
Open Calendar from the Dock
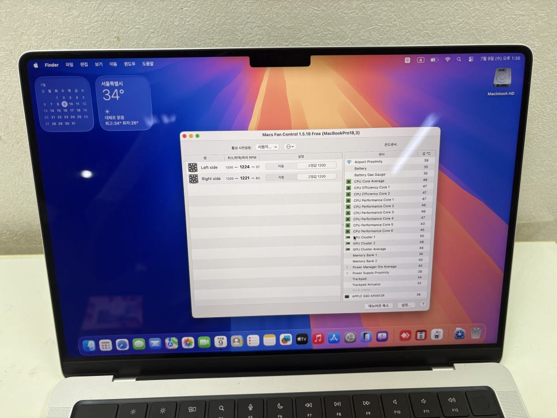[220, 342]
